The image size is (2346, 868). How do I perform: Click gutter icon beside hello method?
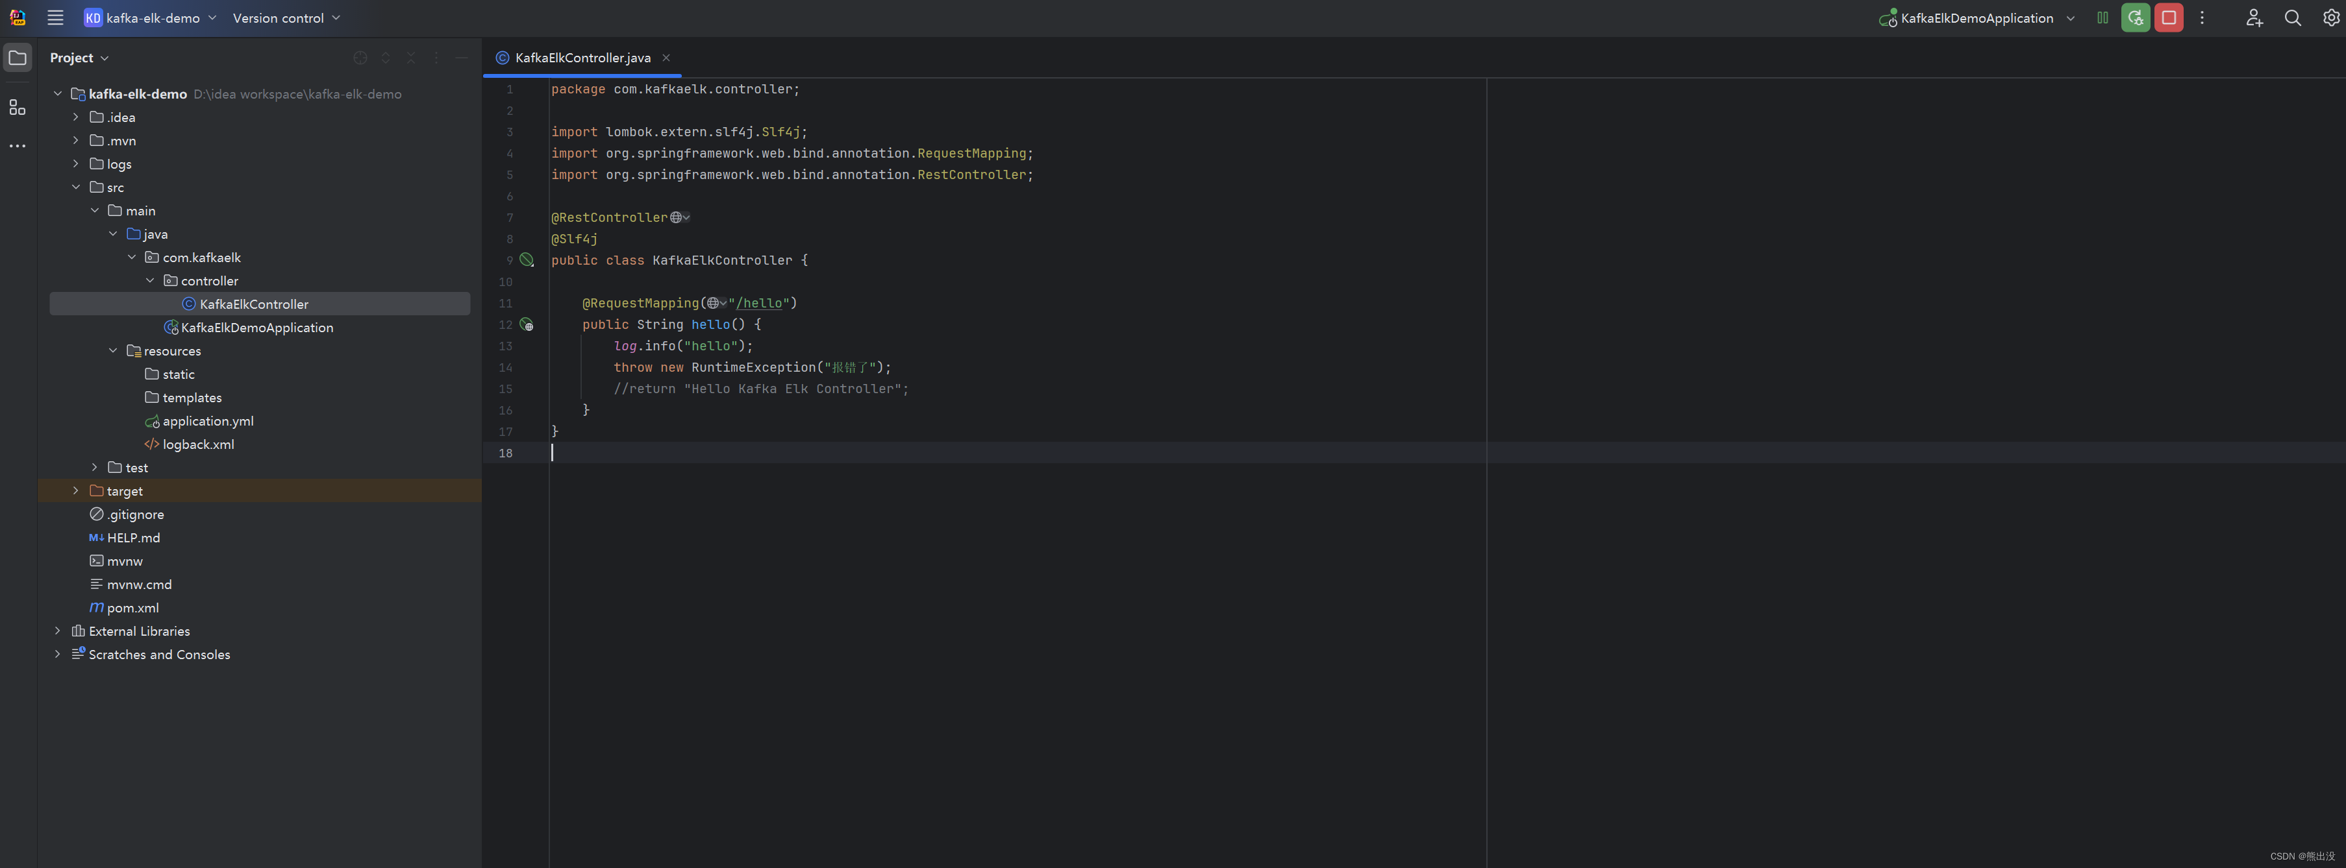(527, 325)
